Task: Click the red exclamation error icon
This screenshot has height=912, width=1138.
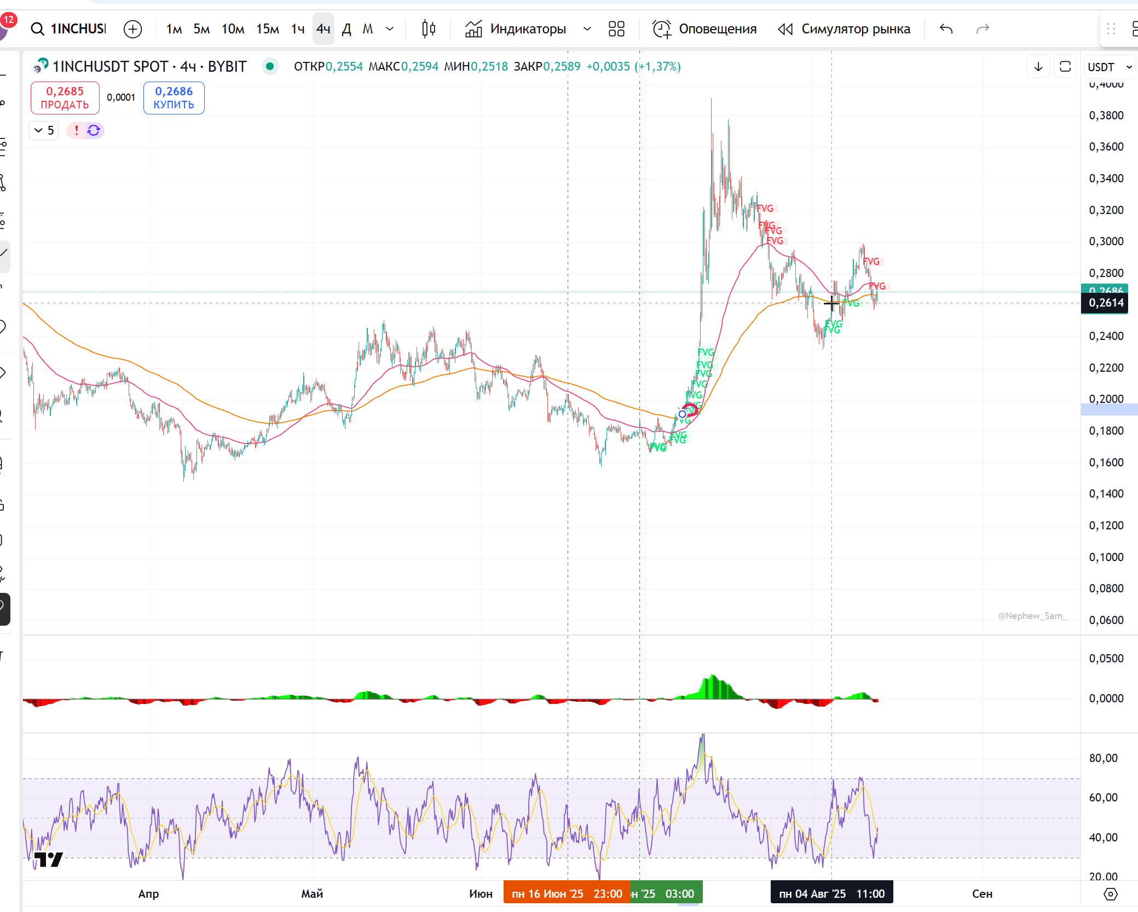Action: 76,130
